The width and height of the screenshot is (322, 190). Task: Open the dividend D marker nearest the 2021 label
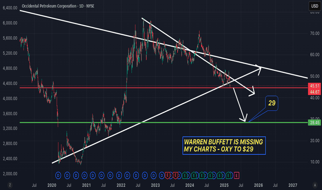tap(84, 175)
